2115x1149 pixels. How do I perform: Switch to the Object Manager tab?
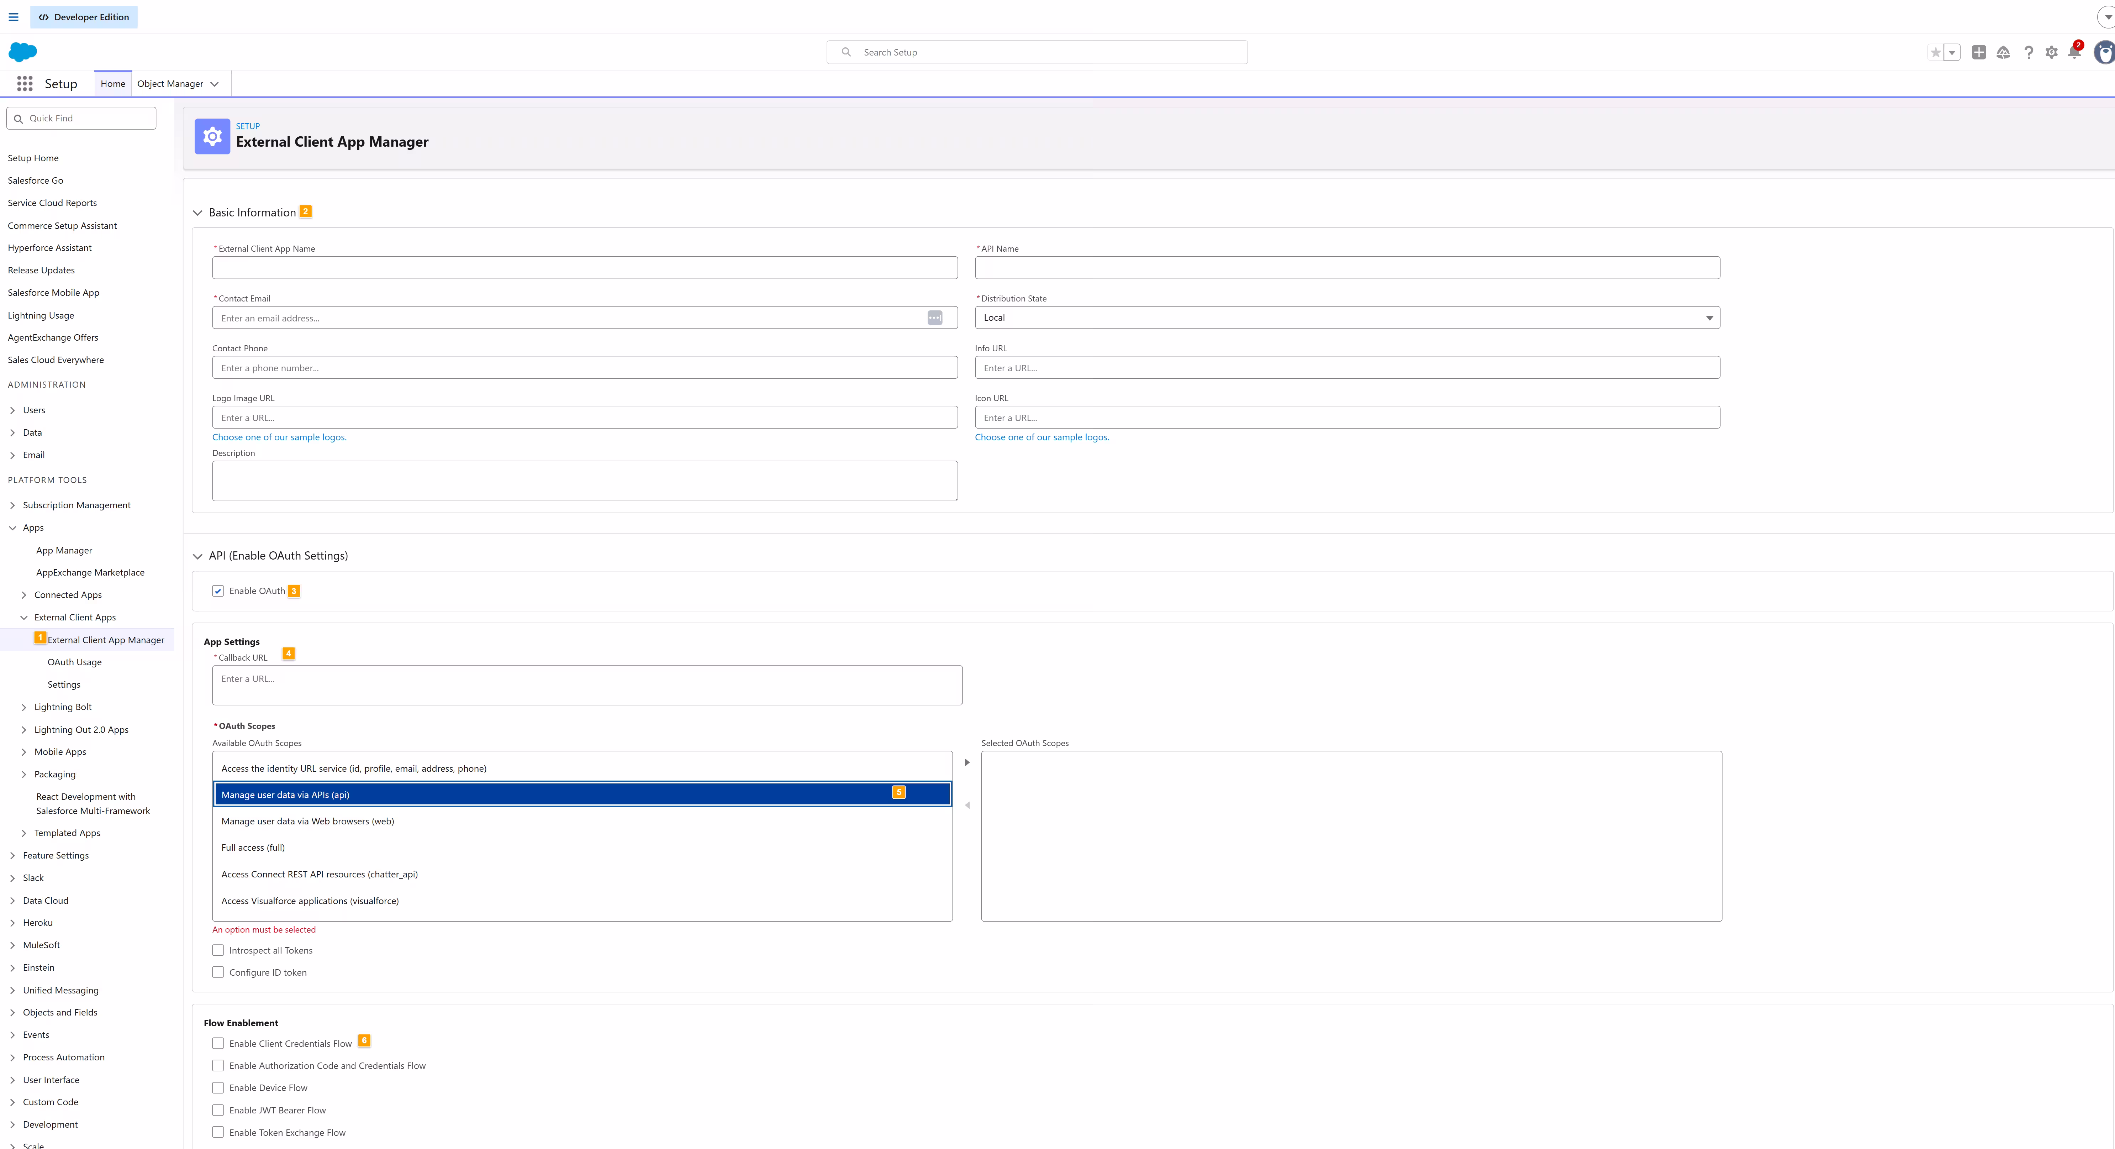(170, 84)
